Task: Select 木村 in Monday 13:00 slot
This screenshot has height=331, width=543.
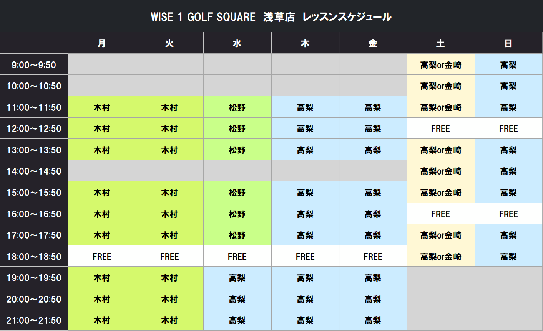Action: [102, 150]
